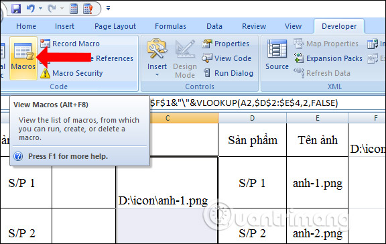The height and width of the screenshot is (244, 386).
Task: Click the View Code magnifier icon
Action: 207,58
